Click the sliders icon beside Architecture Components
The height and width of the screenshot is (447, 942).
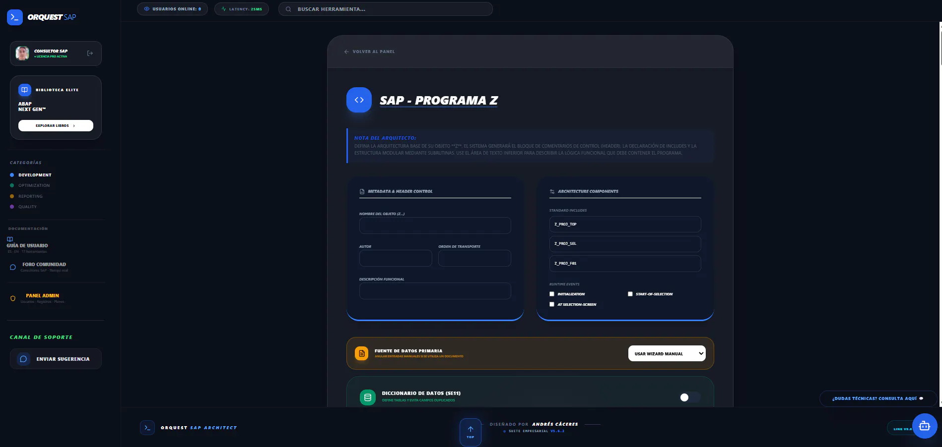(552, 191)
